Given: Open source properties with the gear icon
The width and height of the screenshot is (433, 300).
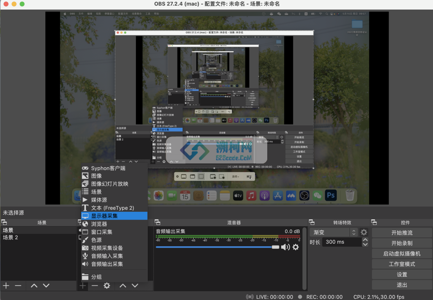Looking at the screenshot, I should click(107, 286).
